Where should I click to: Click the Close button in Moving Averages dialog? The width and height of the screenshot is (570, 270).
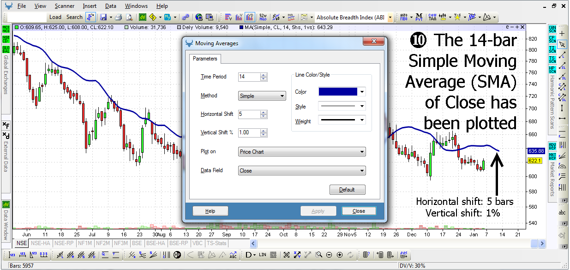(359, 211)
